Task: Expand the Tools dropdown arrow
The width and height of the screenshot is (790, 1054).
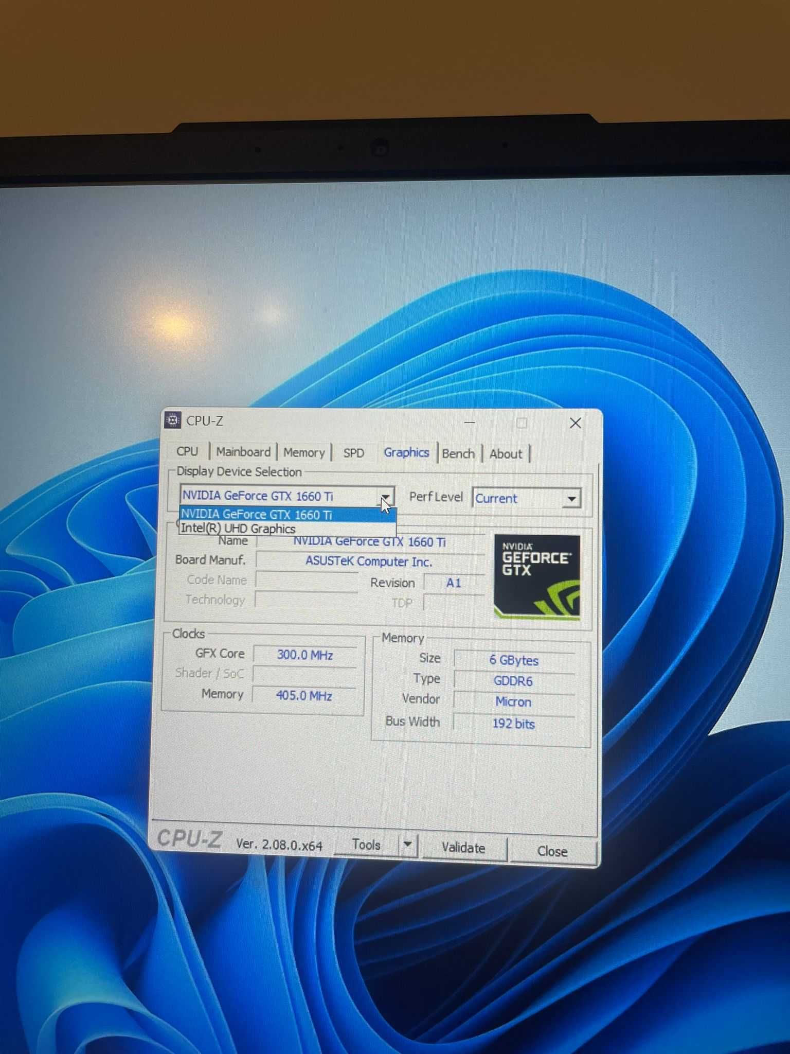Action: click(407, 845)
